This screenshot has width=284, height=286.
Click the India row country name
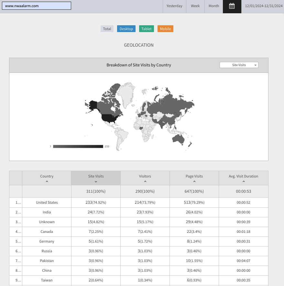pos(47,212)
